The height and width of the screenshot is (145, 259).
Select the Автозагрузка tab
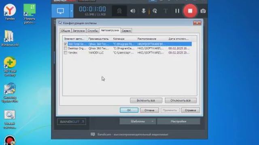pos(110,30)
